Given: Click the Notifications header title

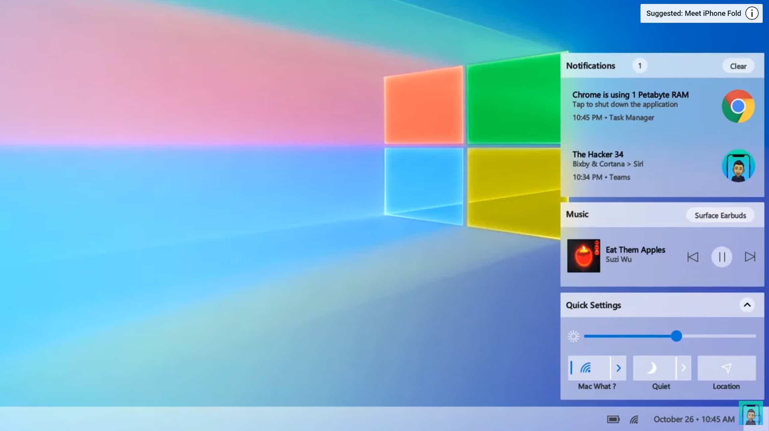Looking at the screenshot, I should (x=590, y=66).
